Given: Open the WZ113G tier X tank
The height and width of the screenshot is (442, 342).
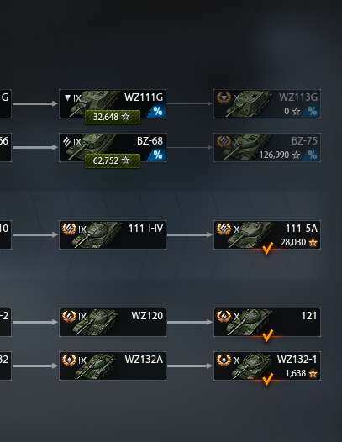Looking at the screenshot, I should [x=267, y=103].
